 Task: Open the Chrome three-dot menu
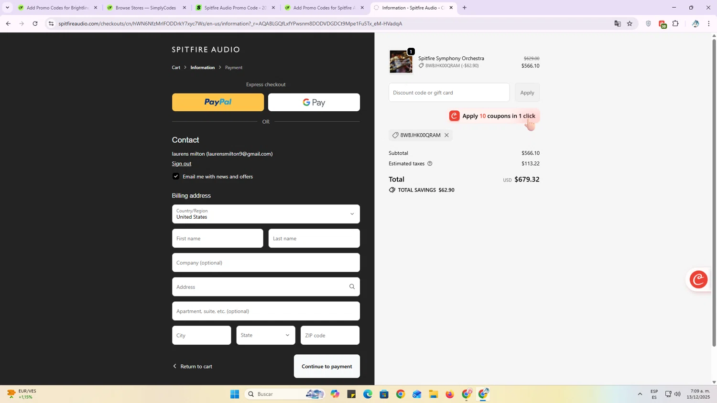(708, 23)
